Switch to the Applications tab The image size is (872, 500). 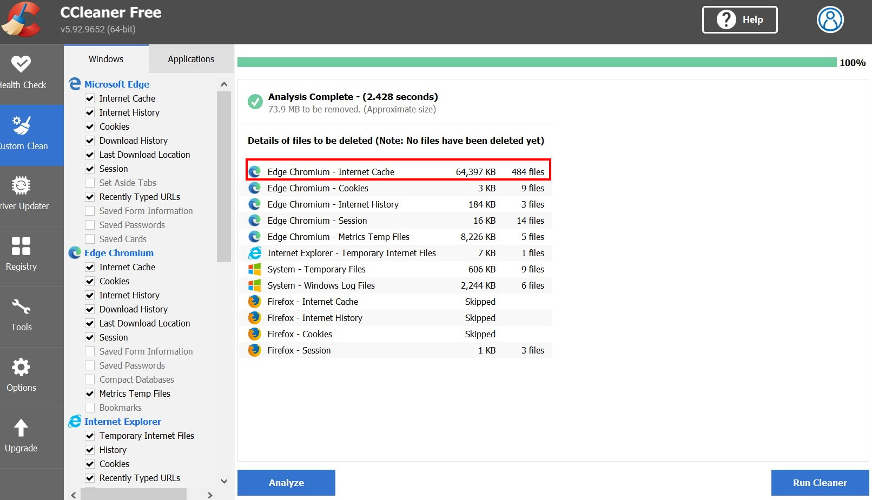[x=191, y=59]
